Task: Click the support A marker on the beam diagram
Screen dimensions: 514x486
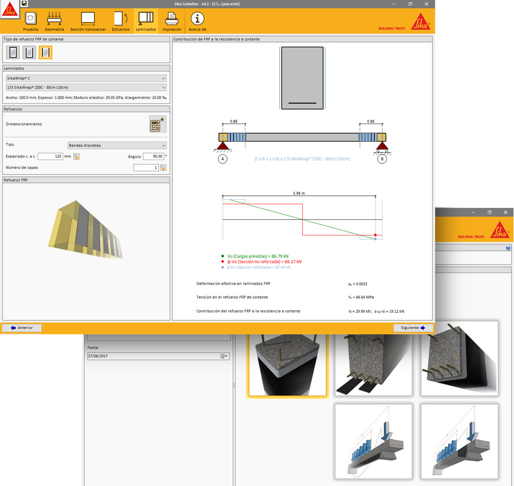Action: click(222, 159)
